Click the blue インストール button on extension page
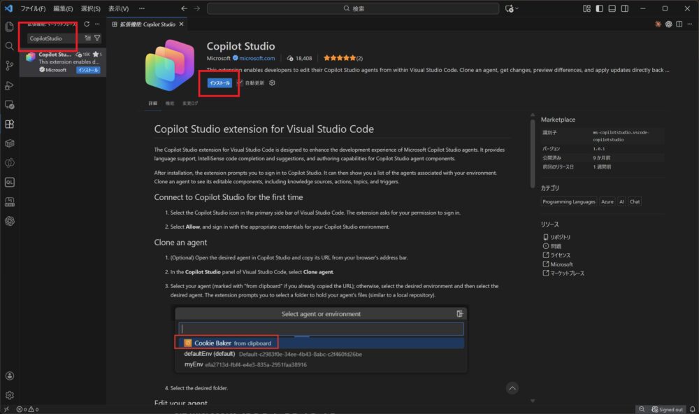This screenshot has width=699, height=414. 219,83
